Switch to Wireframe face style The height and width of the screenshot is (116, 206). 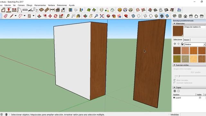(145, 16)
